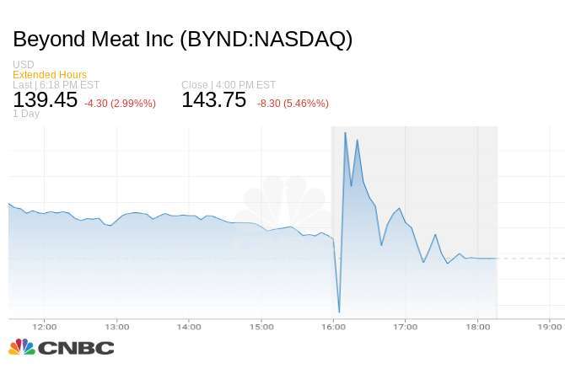Click the -4.30 (2.99%) change value
Screen dimensions: 565x379
point(120,104)
